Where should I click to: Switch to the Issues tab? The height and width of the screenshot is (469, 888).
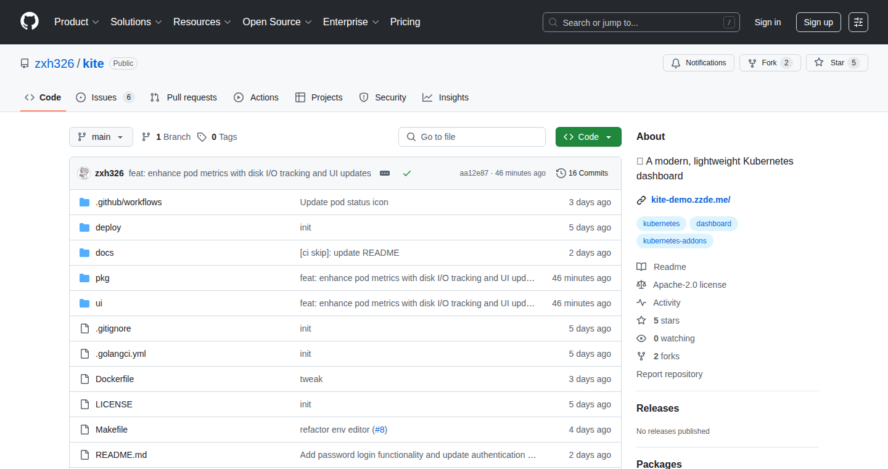105,97
